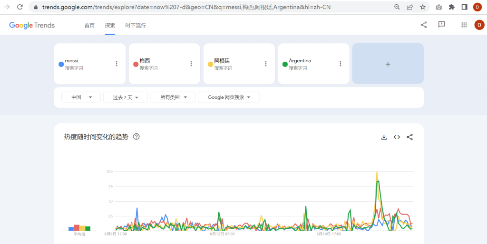Click the blue messi color dot
This screenshot has width=487, height=244.
(x=61, y=64)
